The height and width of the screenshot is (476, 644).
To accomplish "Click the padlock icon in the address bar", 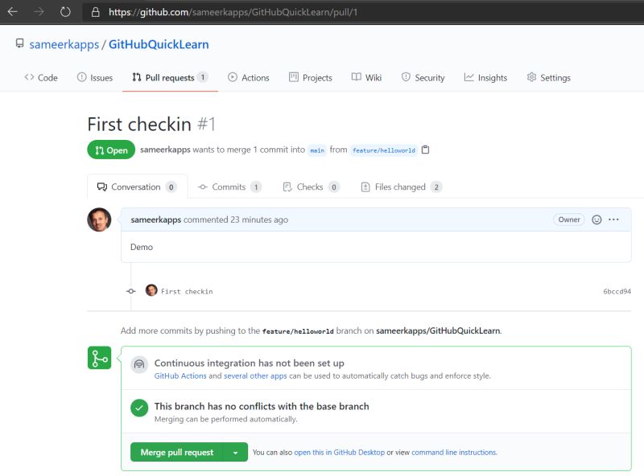I will [95, 12].
